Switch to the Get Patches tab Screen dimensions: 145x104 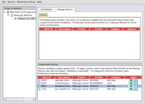click(x=46, y=10)
